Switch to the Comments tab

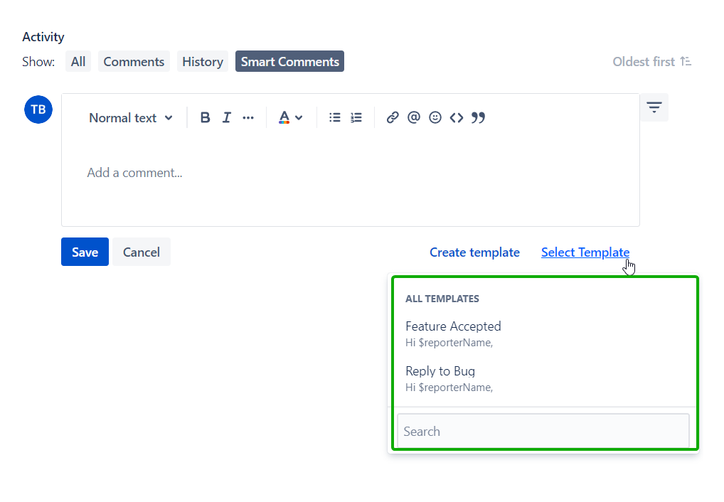(134, 62)
